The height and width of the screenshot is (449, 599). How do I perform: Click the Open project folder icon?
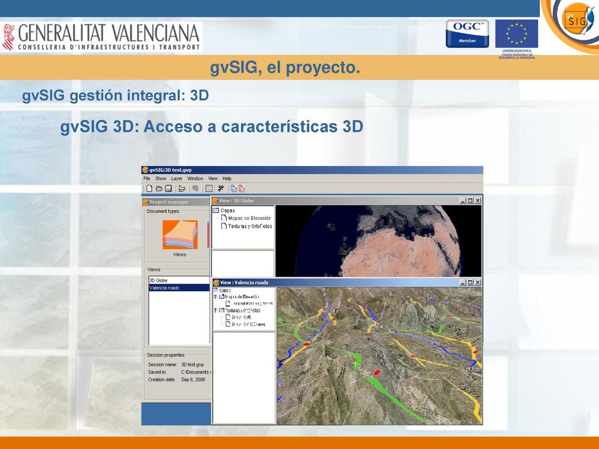pos(159,188)
